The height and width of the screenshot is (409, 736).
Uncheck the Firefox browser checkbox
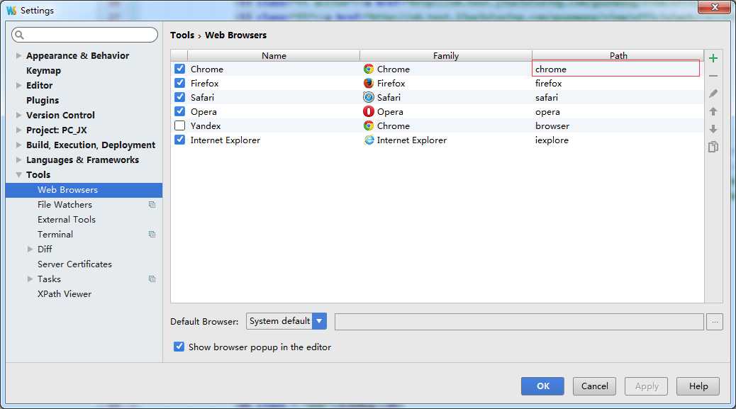[x=180, y=83]
